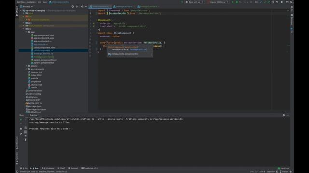The height and width of the screenshot is (173, 309).
Task: Open the Project view selector dropdown
Action: pos(27,6)
